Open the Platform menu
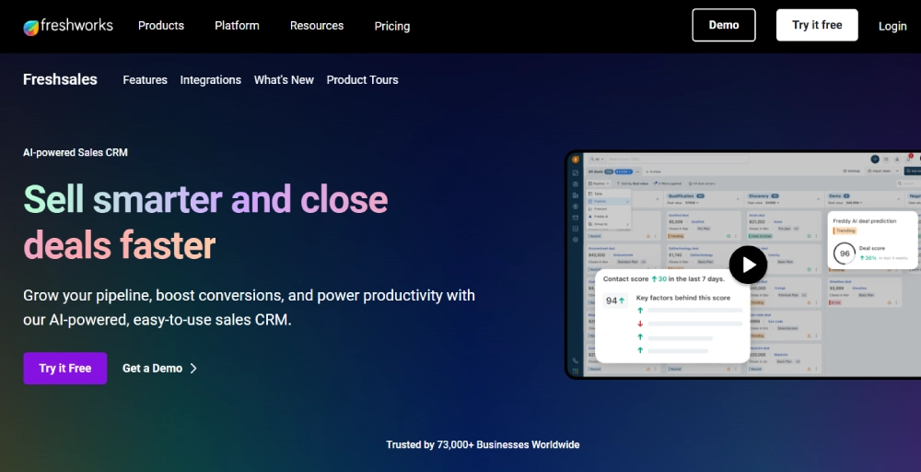The height and width of the screenshot is (472, 921). (237, 26)
